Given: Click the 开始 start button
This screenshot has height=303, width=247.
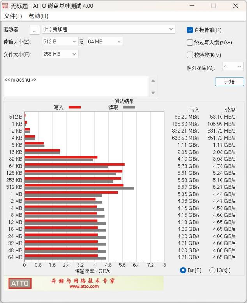Looking at the screenshot, I should click(229, 82).
